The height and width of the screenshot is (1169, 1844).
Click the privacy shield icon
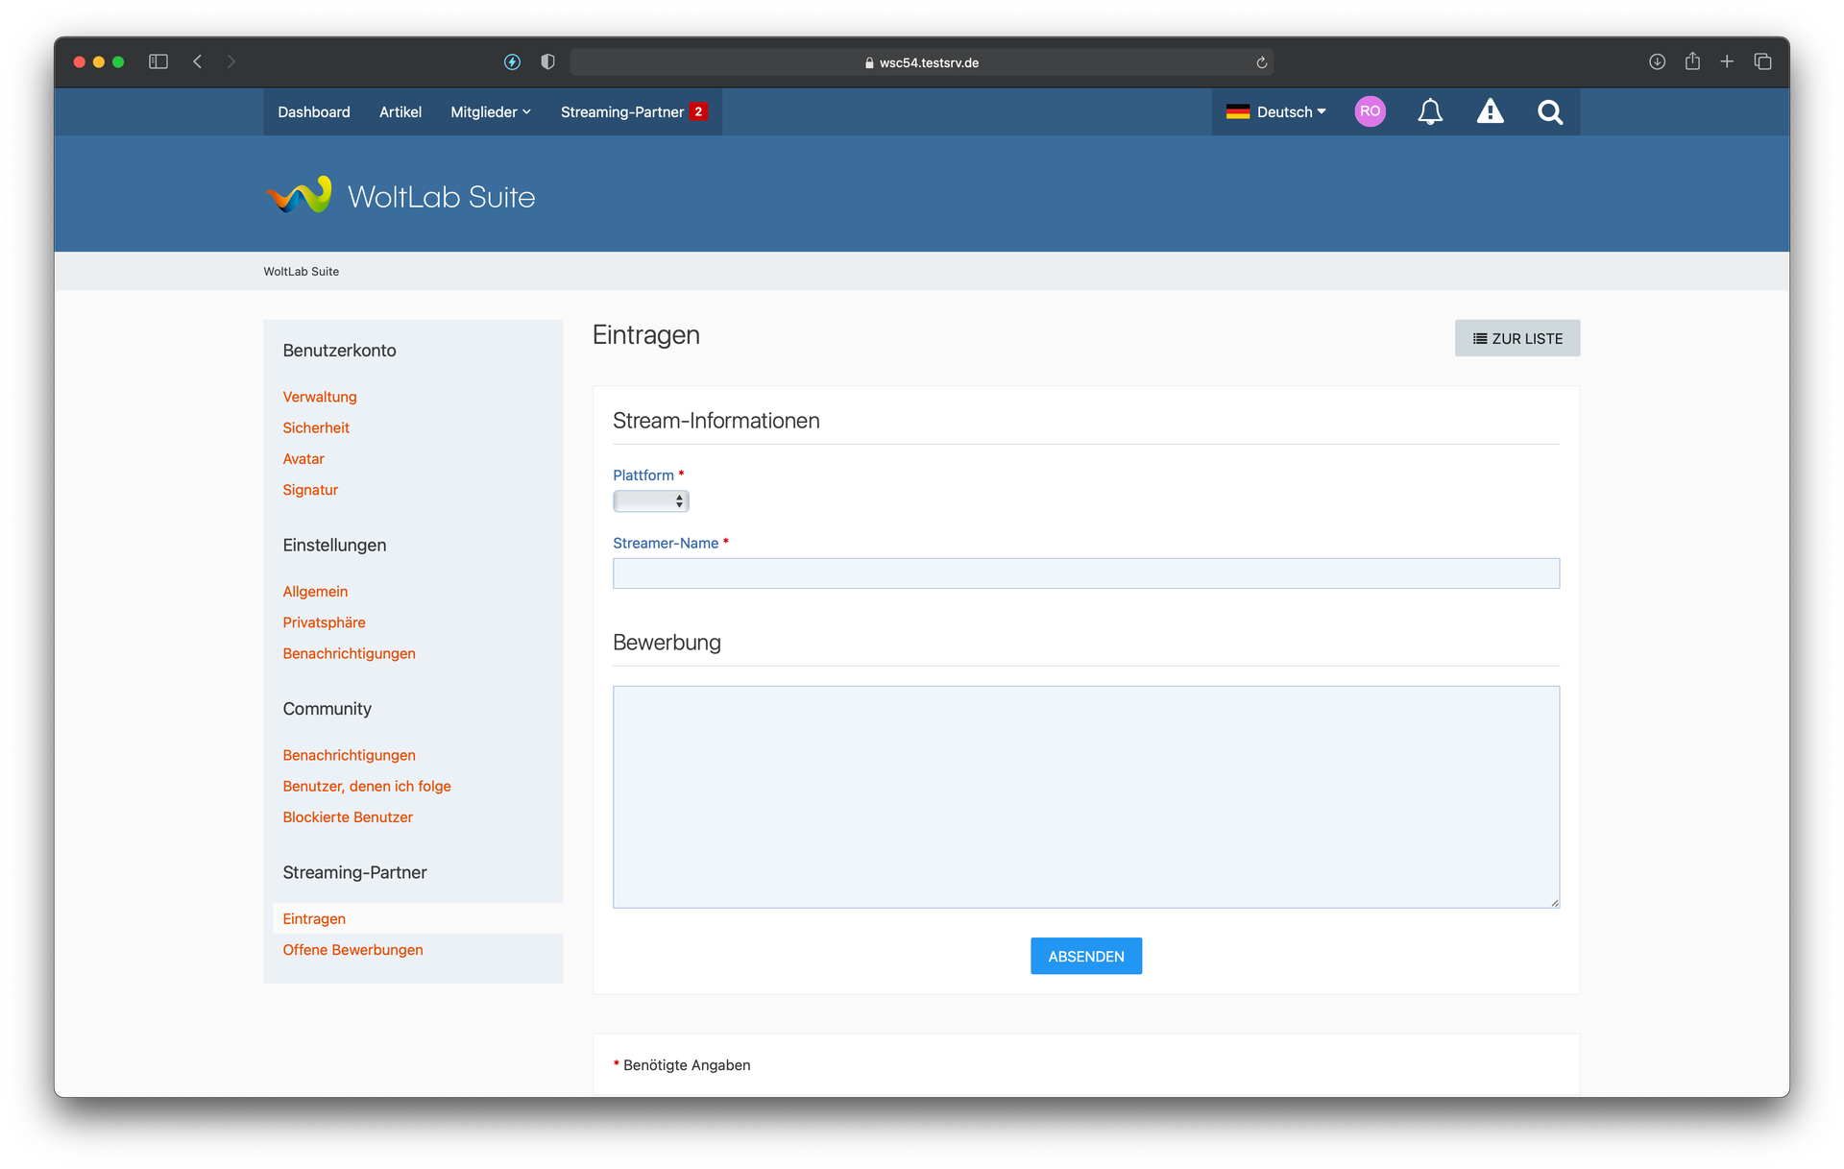[547, 61]
